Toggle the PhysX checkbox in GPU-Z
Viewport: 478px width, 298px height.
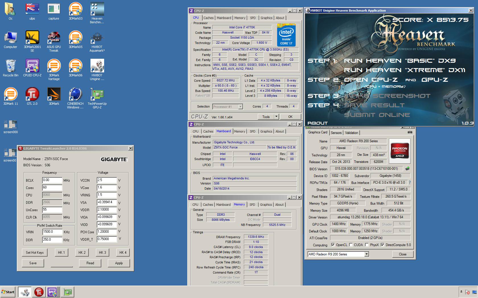pyautogui.click(x=367, y=245)
